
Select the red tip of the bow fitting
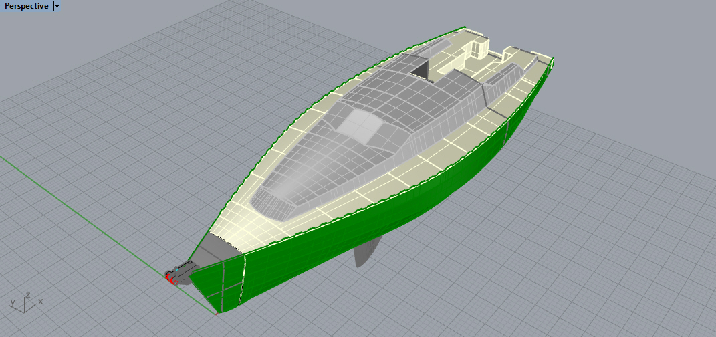pos(168,277)
